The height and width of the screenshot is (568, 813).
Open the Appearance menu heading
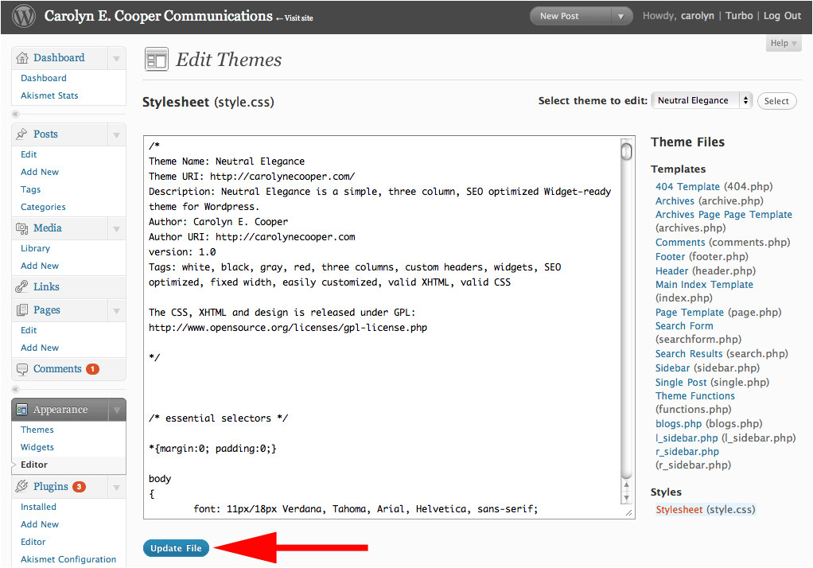60,410
